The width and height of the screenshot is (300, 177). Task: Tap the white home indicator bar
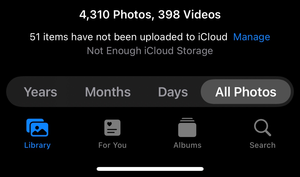tap(150, 169)
